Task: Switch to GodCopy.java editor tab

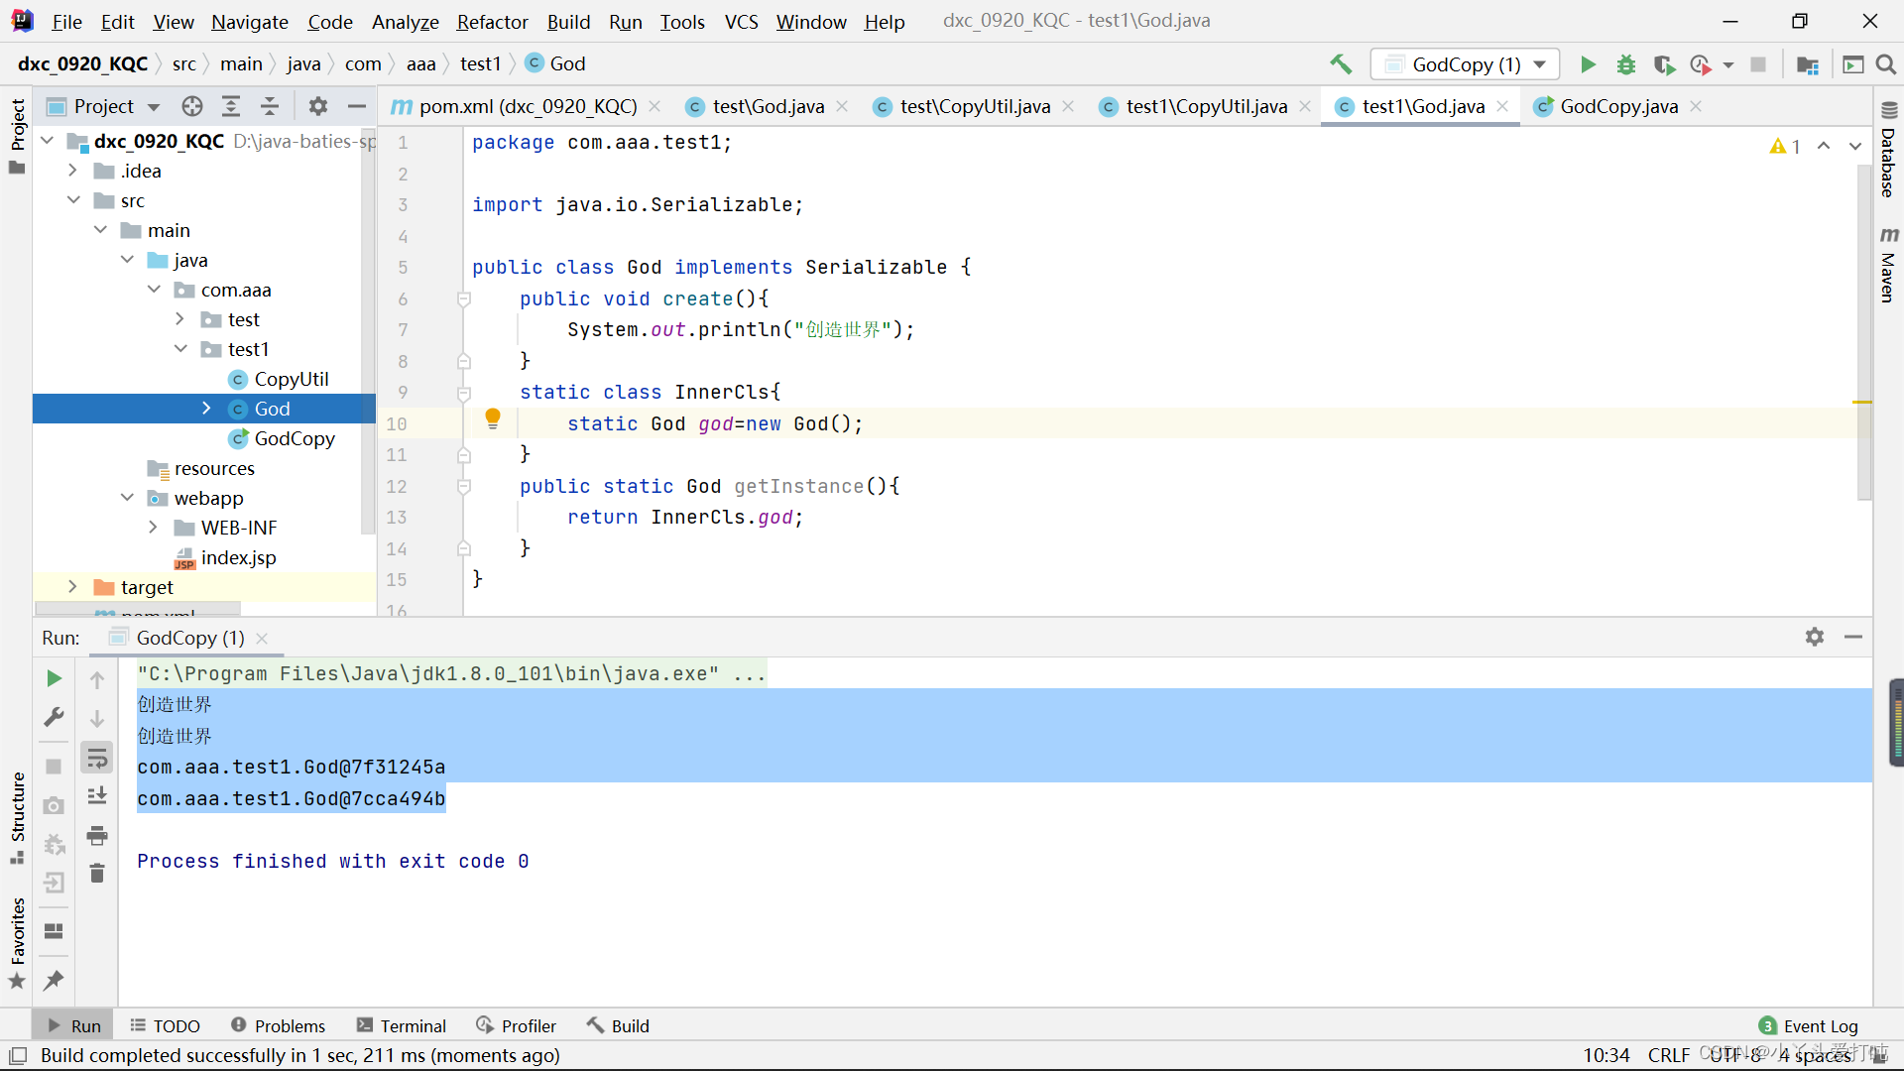Action: pos(1618,106)
